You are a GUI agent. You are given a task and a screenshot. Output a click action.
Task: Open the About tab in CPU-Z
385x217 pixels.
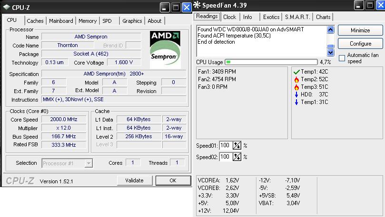point(155,21)
